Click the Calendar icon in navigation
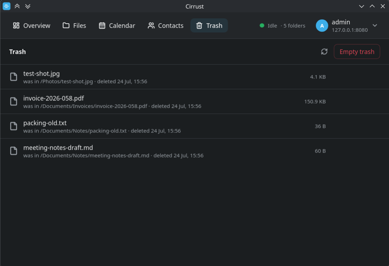Image resolution: width=389 pixels, height=266 pixels. pos(102,25)
